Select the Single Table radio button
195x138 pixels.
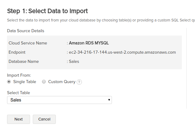click(9, 82)
